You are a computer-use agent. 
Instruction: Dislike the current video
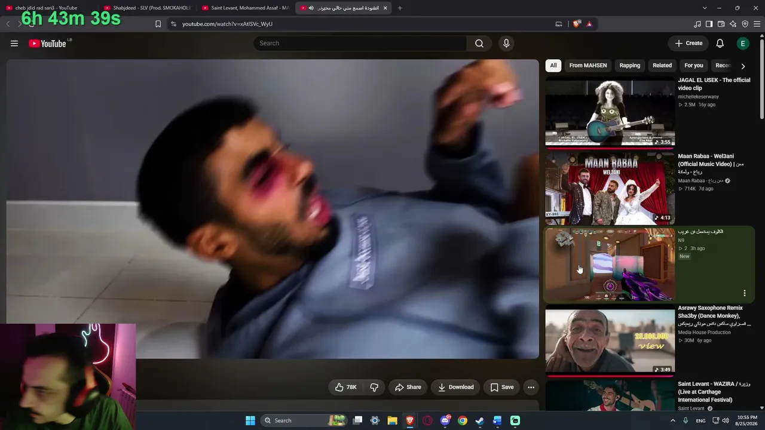(374, 387)
